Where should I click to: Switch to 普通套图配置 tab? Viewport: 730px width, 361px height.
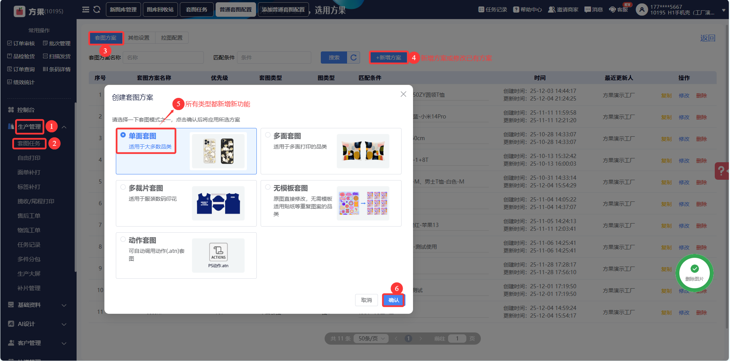point(235,10)
